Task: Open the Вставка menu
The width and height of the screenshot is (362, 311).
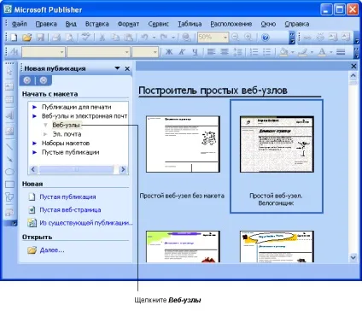Action: tap(97, 24)
